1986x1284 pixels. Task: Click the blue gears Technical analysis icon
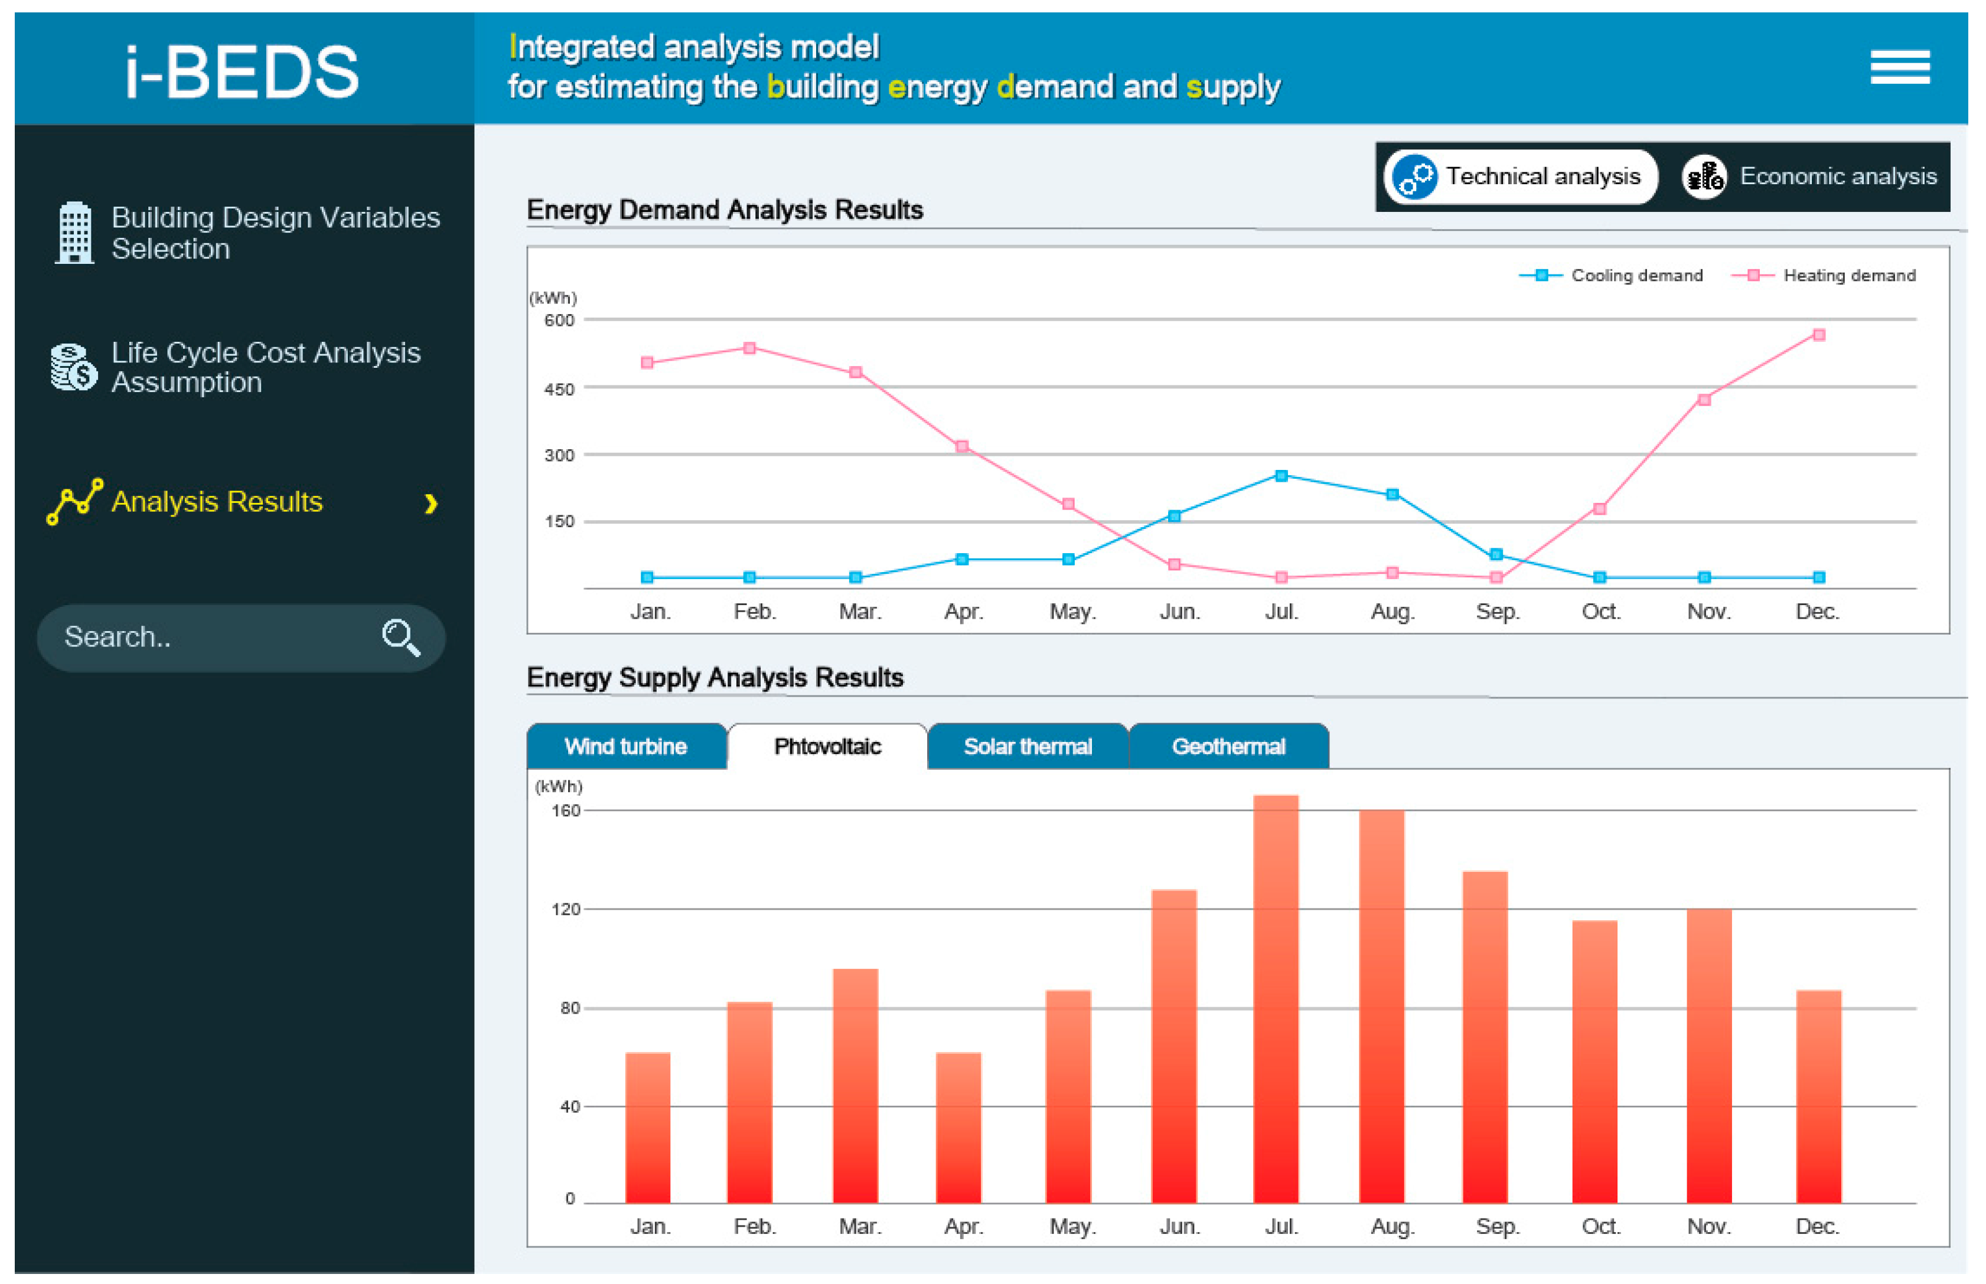[1416, 177]
